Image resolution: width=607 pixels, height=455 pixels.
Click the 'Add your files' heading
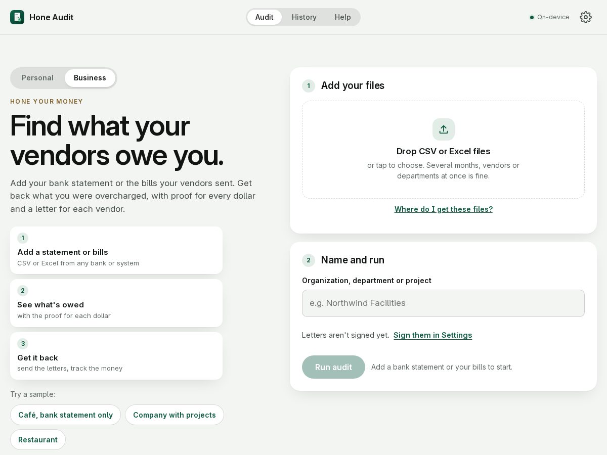353,85
